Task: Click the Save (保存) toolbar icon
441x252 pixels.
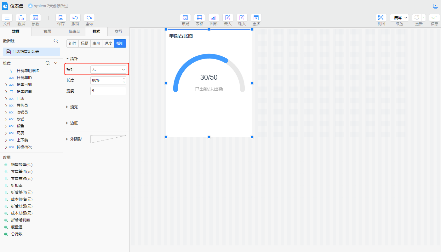Action: 61,18
